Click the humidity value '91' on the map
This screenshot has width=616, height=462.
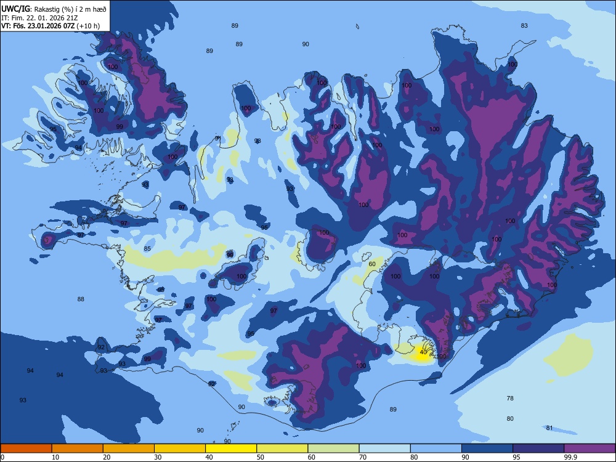[x=217, y=138]
